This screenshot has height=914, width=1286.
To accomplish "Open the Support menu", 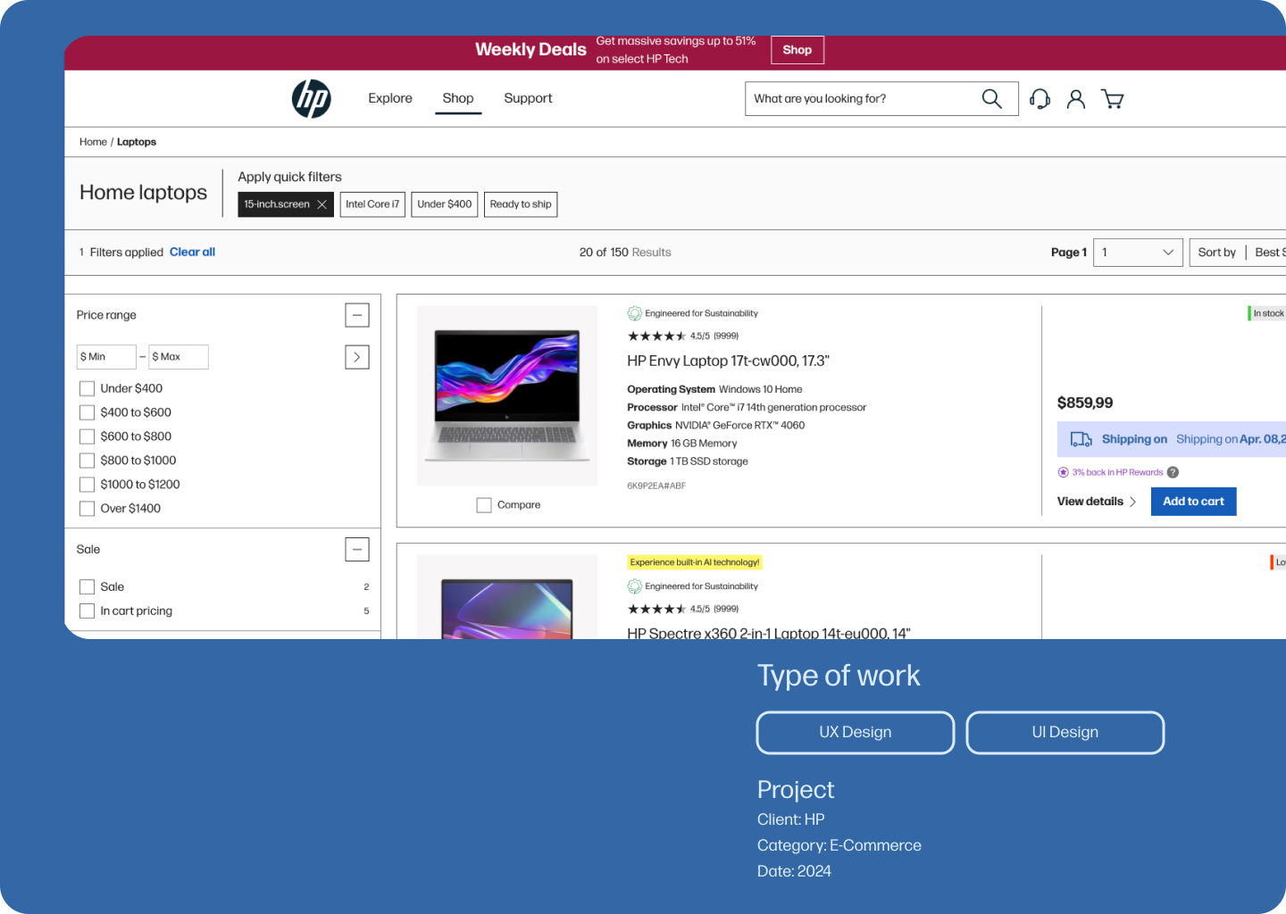I will (x=528, y=98).
